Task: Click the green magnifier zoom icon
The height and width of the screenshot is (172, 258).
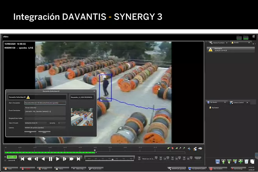Action: pos(184,148)
